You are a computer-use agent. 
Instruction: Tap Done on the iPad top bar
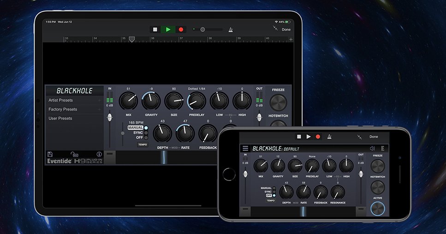pyautogui.click(x=286, y=30)
